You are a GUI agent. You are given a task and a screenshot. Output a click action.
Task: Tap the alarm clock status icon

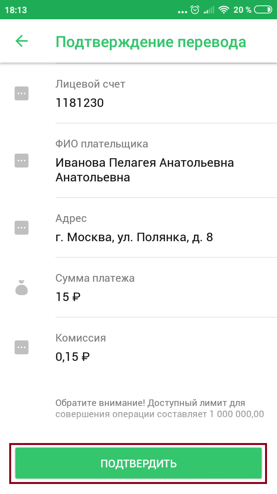195,10
